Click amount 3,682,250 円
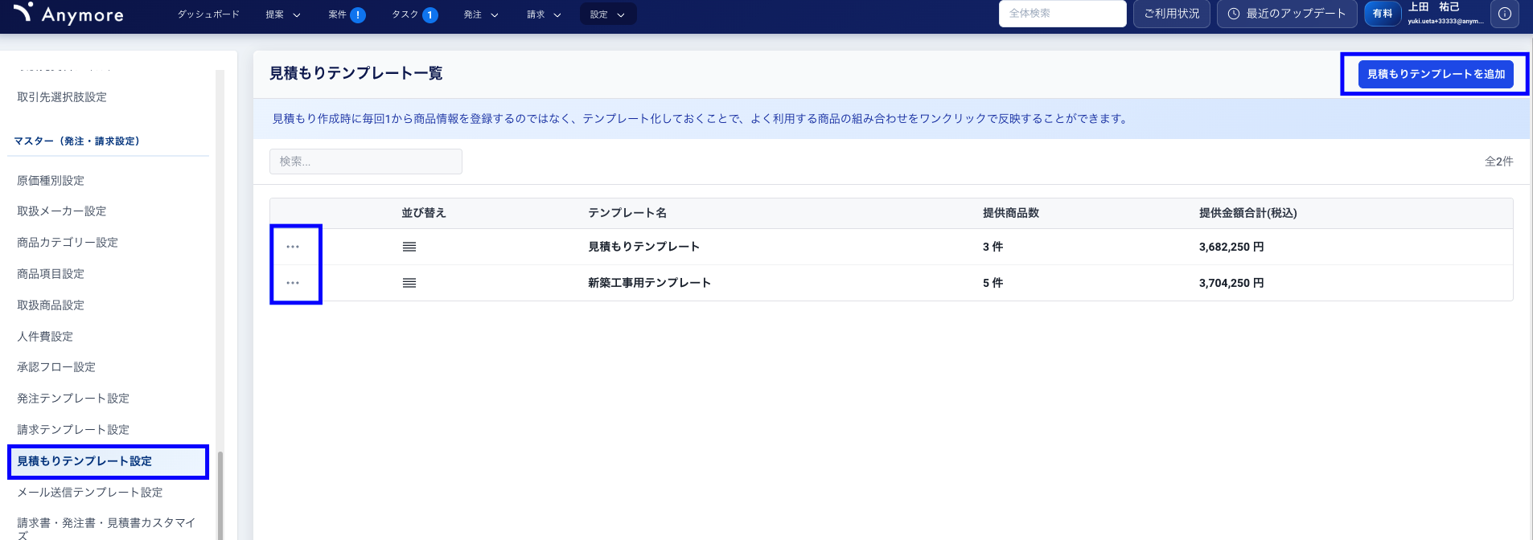The width and height of the screenshot is (1533, 540). point(1231,247)
